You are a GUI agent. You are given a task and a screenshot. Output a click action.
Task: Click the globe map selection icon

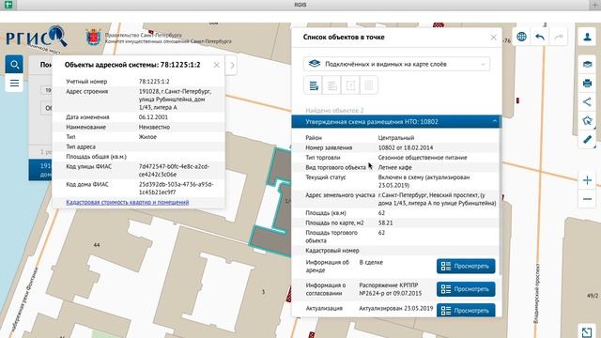point(521,37)
